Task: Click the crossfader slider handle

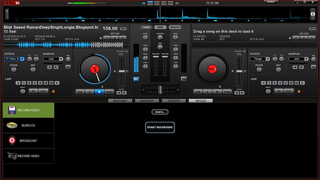Action: 160,90
